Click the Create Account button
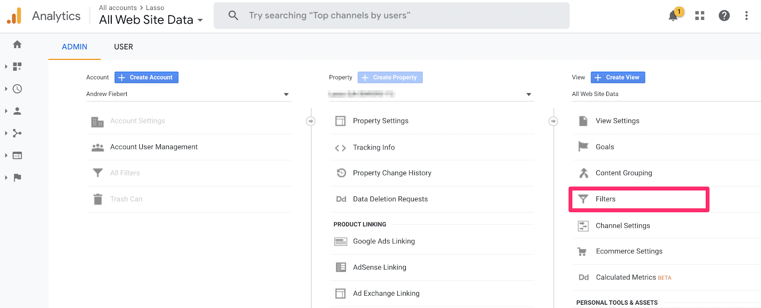This screenshot has height=308, width=761. [146, 77]
